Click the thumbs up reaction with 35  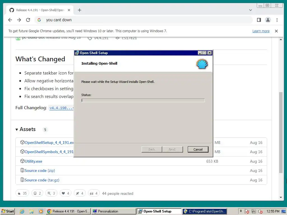tap(22, 193)
